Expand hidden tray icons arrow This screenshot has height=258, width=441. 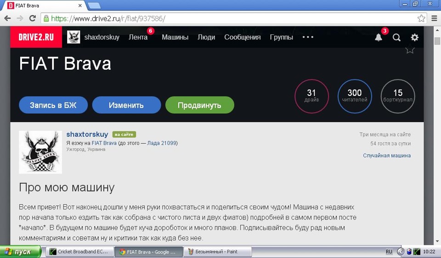coord(401,252)
